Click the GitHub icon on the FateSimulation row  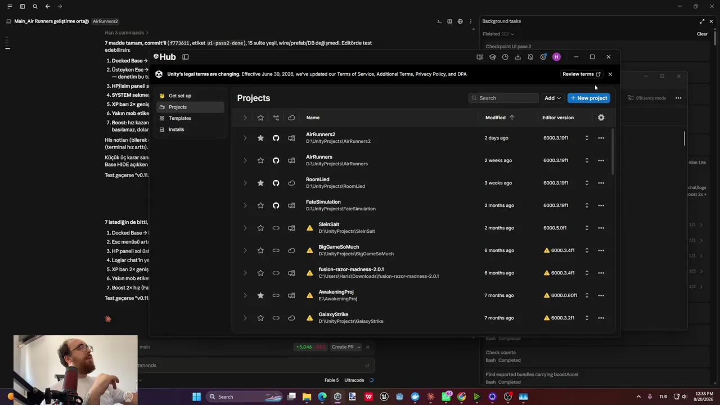pos(276,205)
